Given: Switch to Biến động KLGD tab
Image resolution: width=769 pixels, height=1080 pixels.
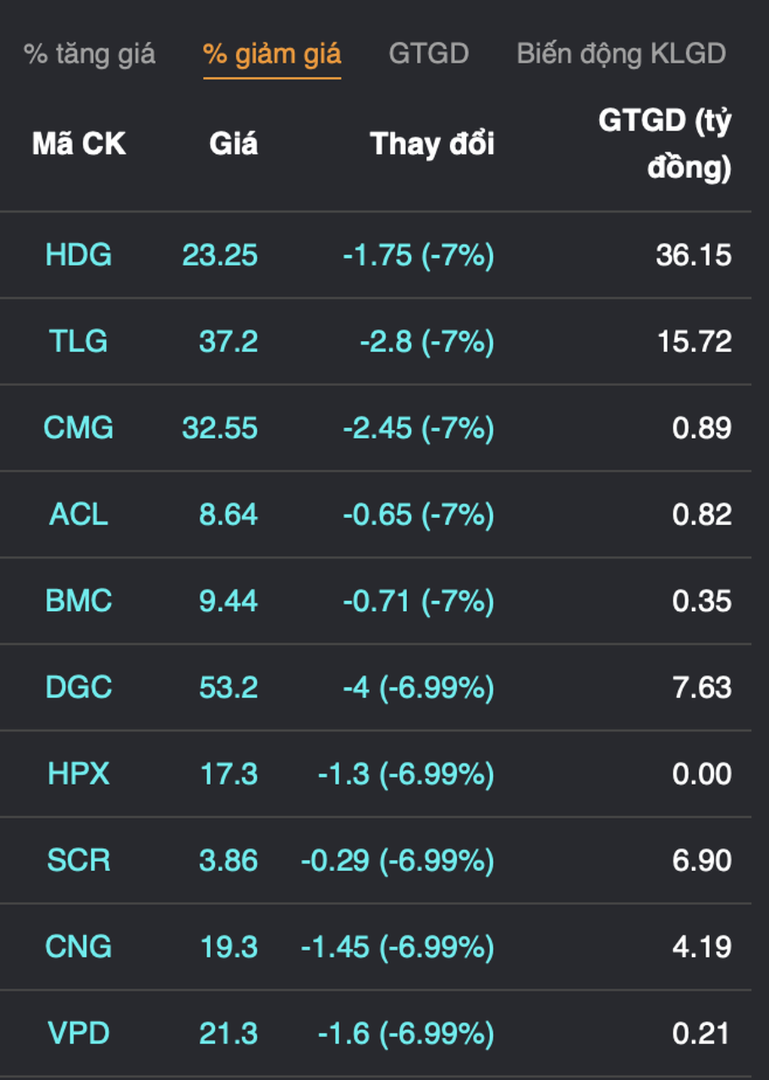Looking at the screenshot, I should pyautogui.click(x=620, y=54).
